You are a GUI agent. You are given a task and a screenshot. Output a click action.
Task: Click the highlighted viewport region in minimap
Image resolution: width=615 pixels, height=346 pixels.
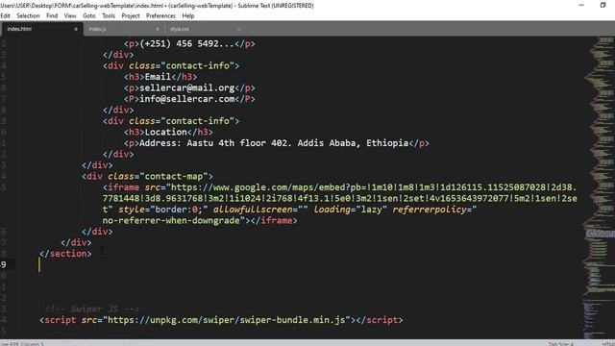[x=600, y=234]
